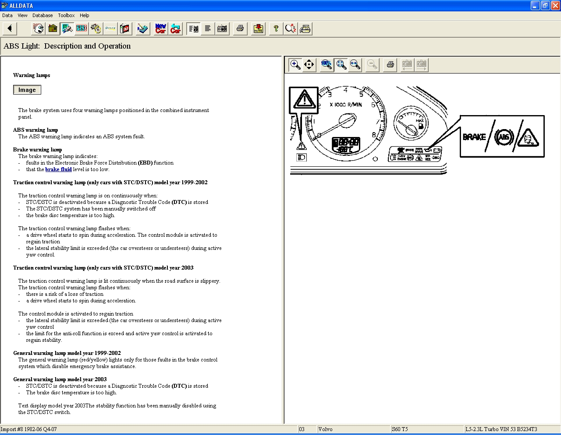Open help with the question mark icon
The image size is (561, 435).
[276, 29]
